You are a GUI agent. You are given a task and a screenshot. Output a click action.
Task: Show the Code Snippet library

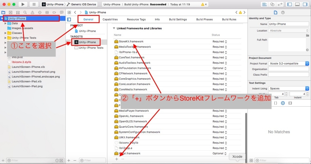click(x=275, y=103)
